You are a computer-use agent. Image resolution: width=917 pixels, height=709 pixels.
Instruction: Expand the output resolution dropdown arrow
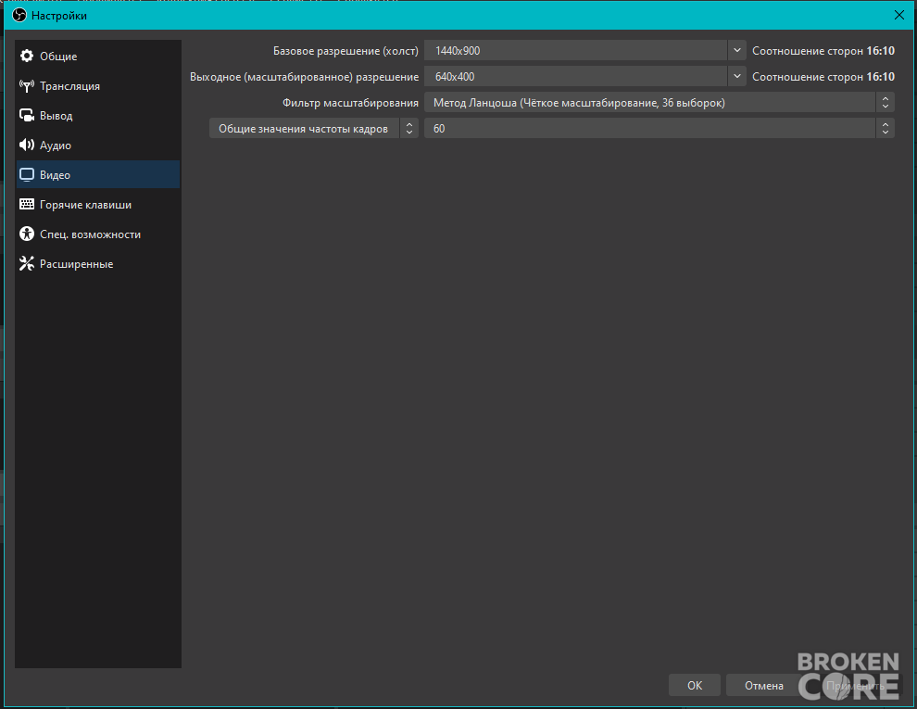(x=737, y=76)
